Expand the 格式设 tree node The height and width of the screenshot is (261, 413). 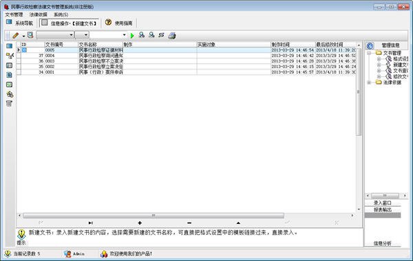coord(379,59)
